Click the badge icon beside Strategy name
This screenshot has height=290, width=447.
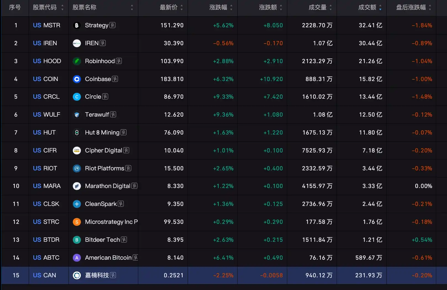(113, 25)
